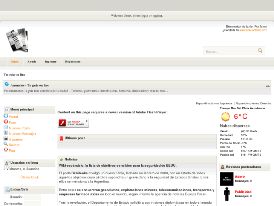This screenshot has height=206, width=274.
Task: Click the Usuarios people icon
Action: pos(6,138)
